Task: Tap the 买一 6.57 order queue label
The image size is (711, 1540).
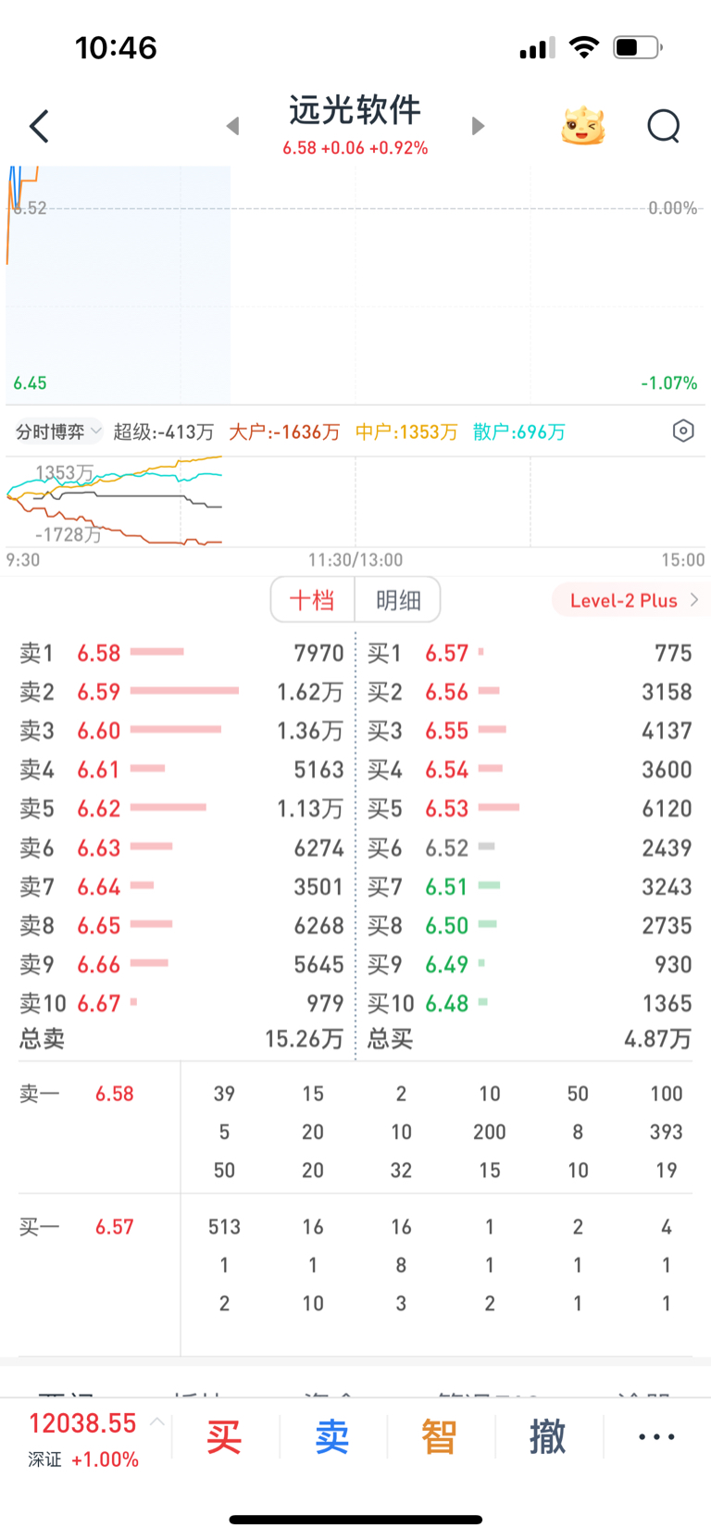Action: click(x=77, y=1227)
